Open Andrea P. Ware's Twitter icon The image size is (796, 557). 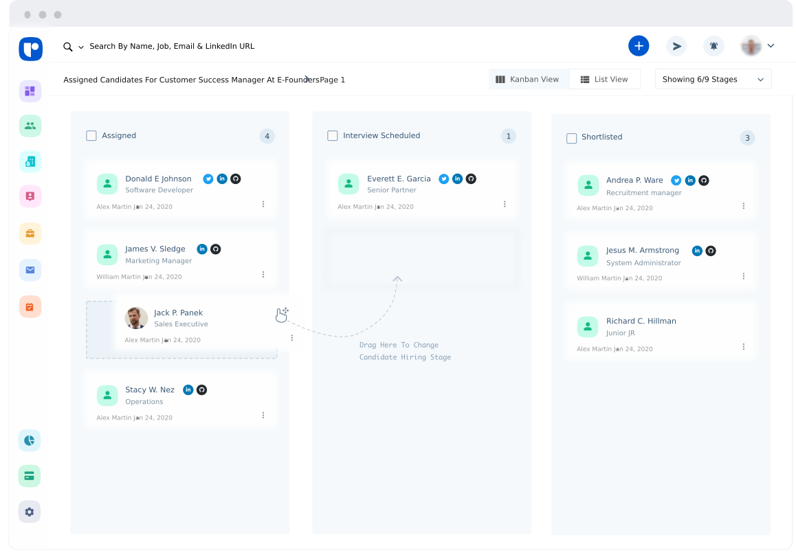pyautogui.click(x=676, y=180)
